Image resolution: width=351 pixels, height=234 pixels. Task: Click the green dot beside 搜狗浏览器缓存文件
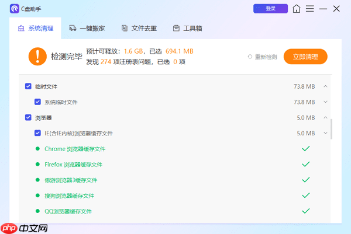tap(37, 195)
